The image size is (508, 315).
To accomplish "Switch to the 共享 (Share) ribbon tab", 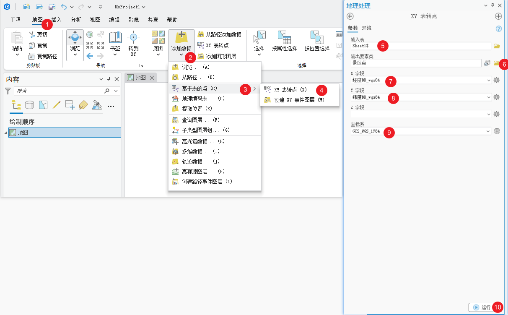I will pyautogui.click(x=153, y=20).
